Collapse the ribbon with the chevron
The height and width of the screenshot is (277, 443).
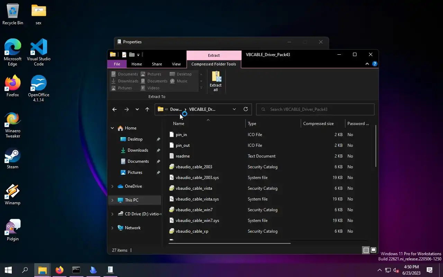[x=367, y=64]
